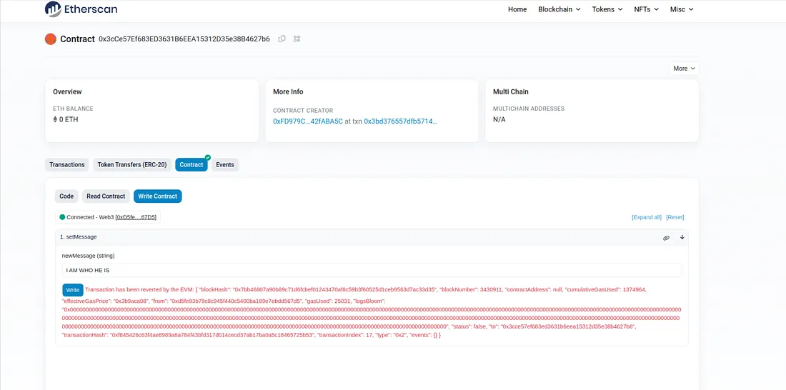Show the contract Code view
The width and height of the screenshot is (786, 390).
(66, 196)
